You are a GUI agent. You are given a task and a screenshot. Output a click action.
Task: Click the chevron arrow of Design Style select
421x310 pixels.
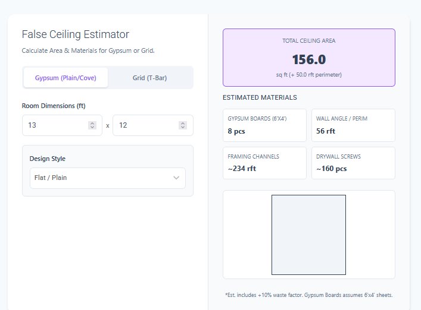click(x=176, y=178)
